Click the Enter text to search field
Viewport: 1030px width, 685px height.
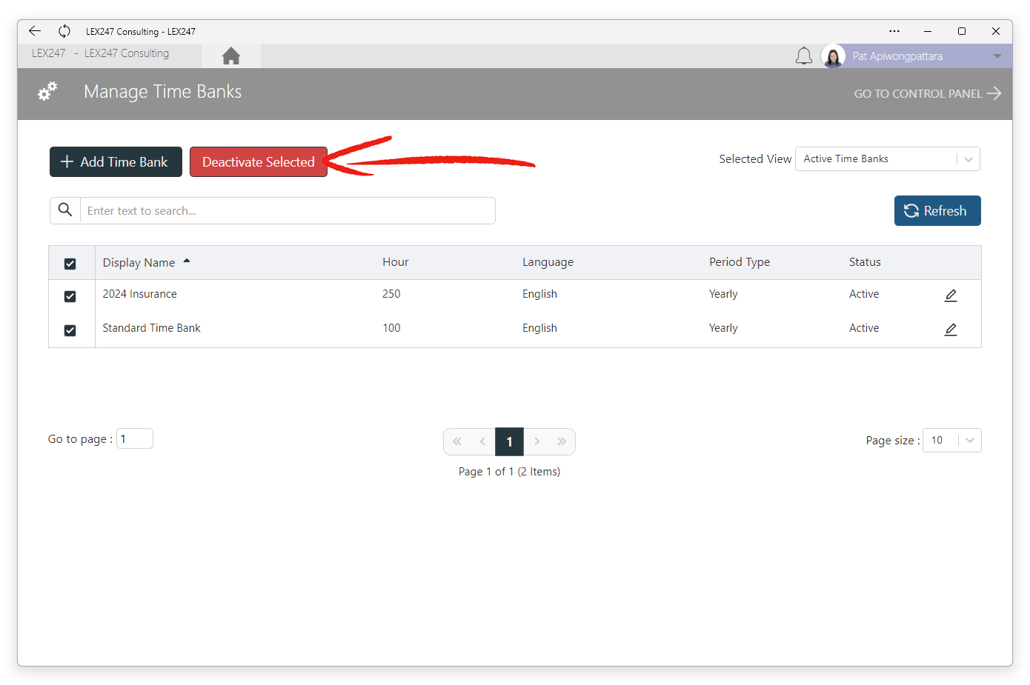click(288, 211)
